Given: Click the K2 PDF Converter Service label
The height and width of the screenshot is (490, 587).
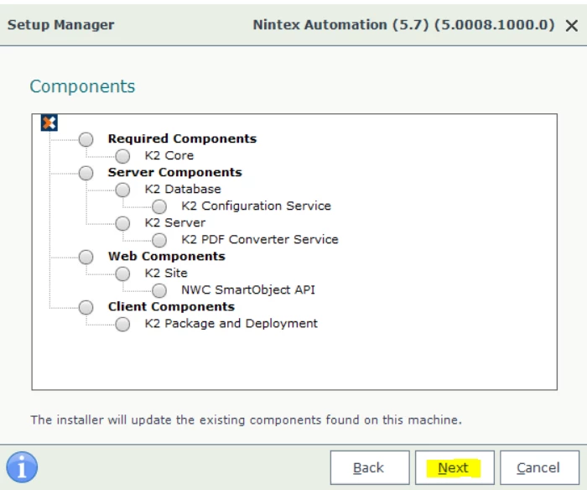Looking at the screenshot, I should pos(260,239).
